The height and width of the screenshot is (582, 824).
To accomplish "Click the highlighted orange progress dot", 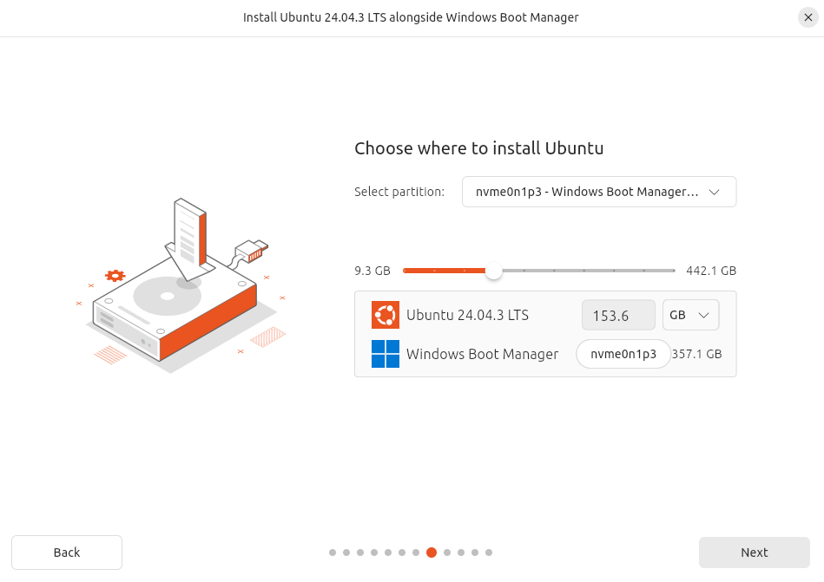I will coord(432,552).
